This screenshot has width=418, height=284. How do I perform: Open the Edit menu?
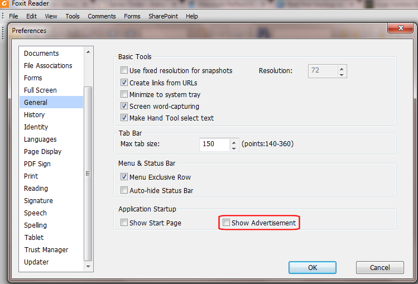click(x=31, y=16)
